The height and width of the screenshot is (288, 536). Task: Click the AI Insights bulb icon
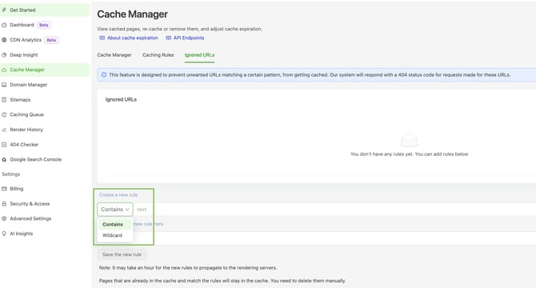4,234
